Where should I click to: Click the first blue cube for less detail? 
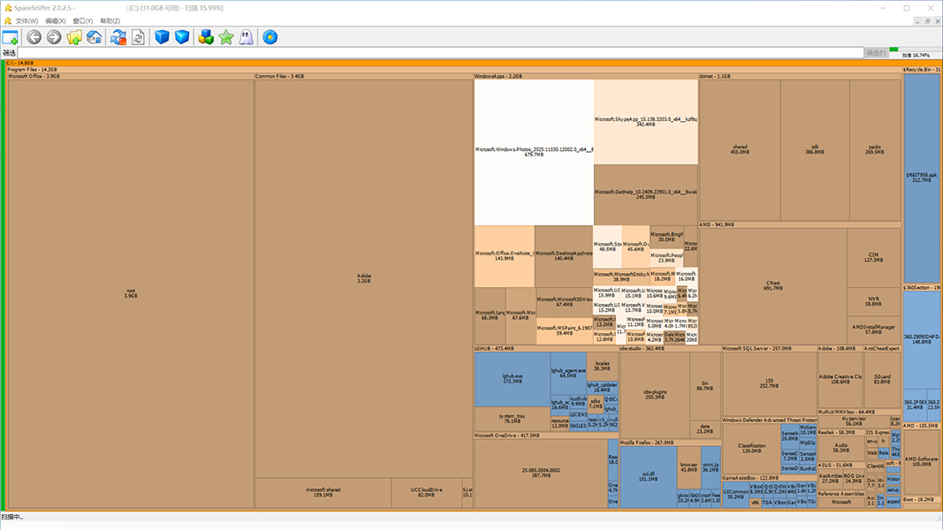[162, 37]
